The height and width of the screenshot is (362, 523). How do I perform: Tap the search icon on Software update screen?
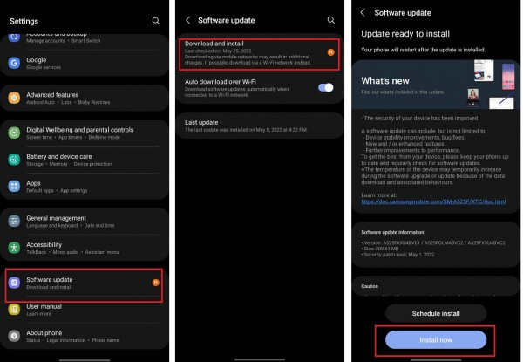click(331, 20)
